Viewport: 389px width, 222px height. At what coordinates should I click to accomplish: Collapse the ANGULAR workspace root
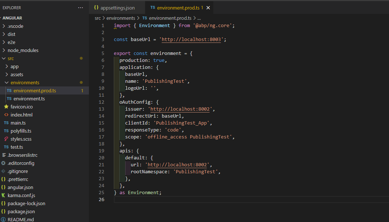pyautogui.click(x=12, y=18)
